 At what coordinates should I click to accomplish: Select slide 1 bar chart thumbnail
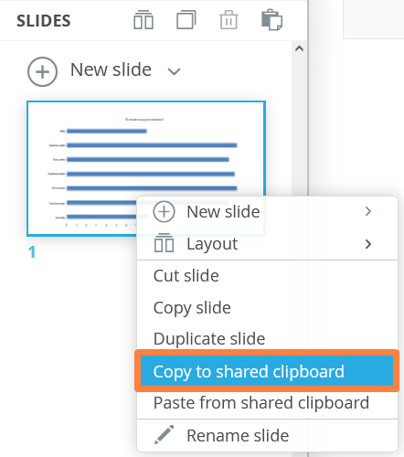pos(146,168)
